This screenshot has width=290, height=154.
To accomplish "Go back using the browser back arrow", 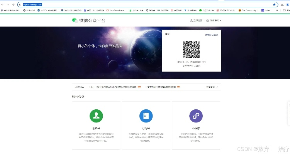I will (x=2, y=5).
